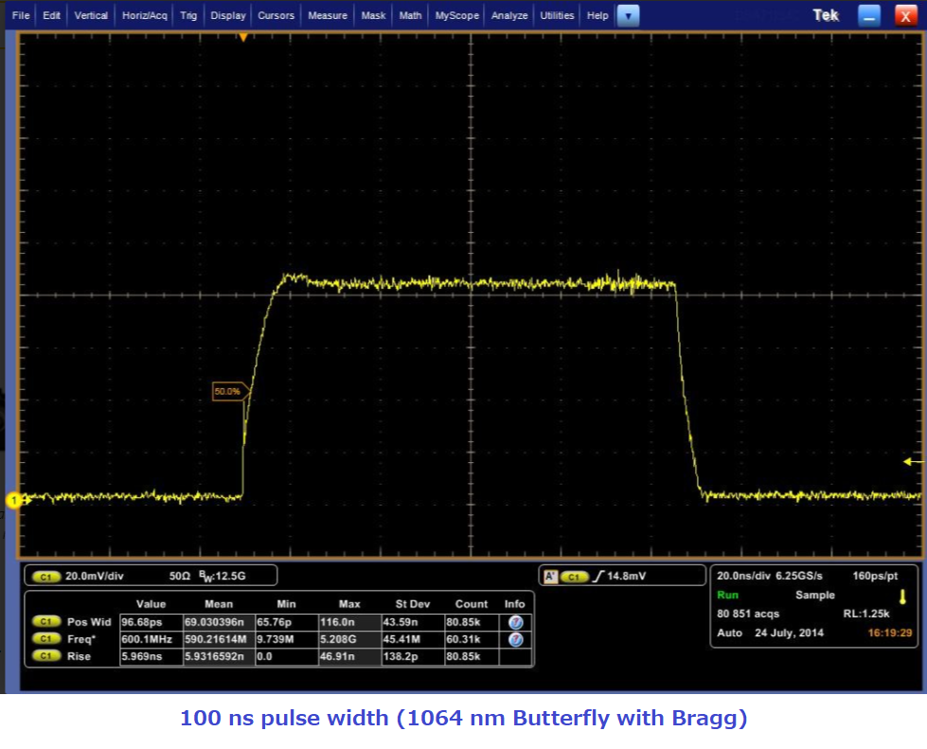The width and height of the screenshot is (927, 749).
Task: Click the trigger level arrow on right edge
Action: (913, 462)
